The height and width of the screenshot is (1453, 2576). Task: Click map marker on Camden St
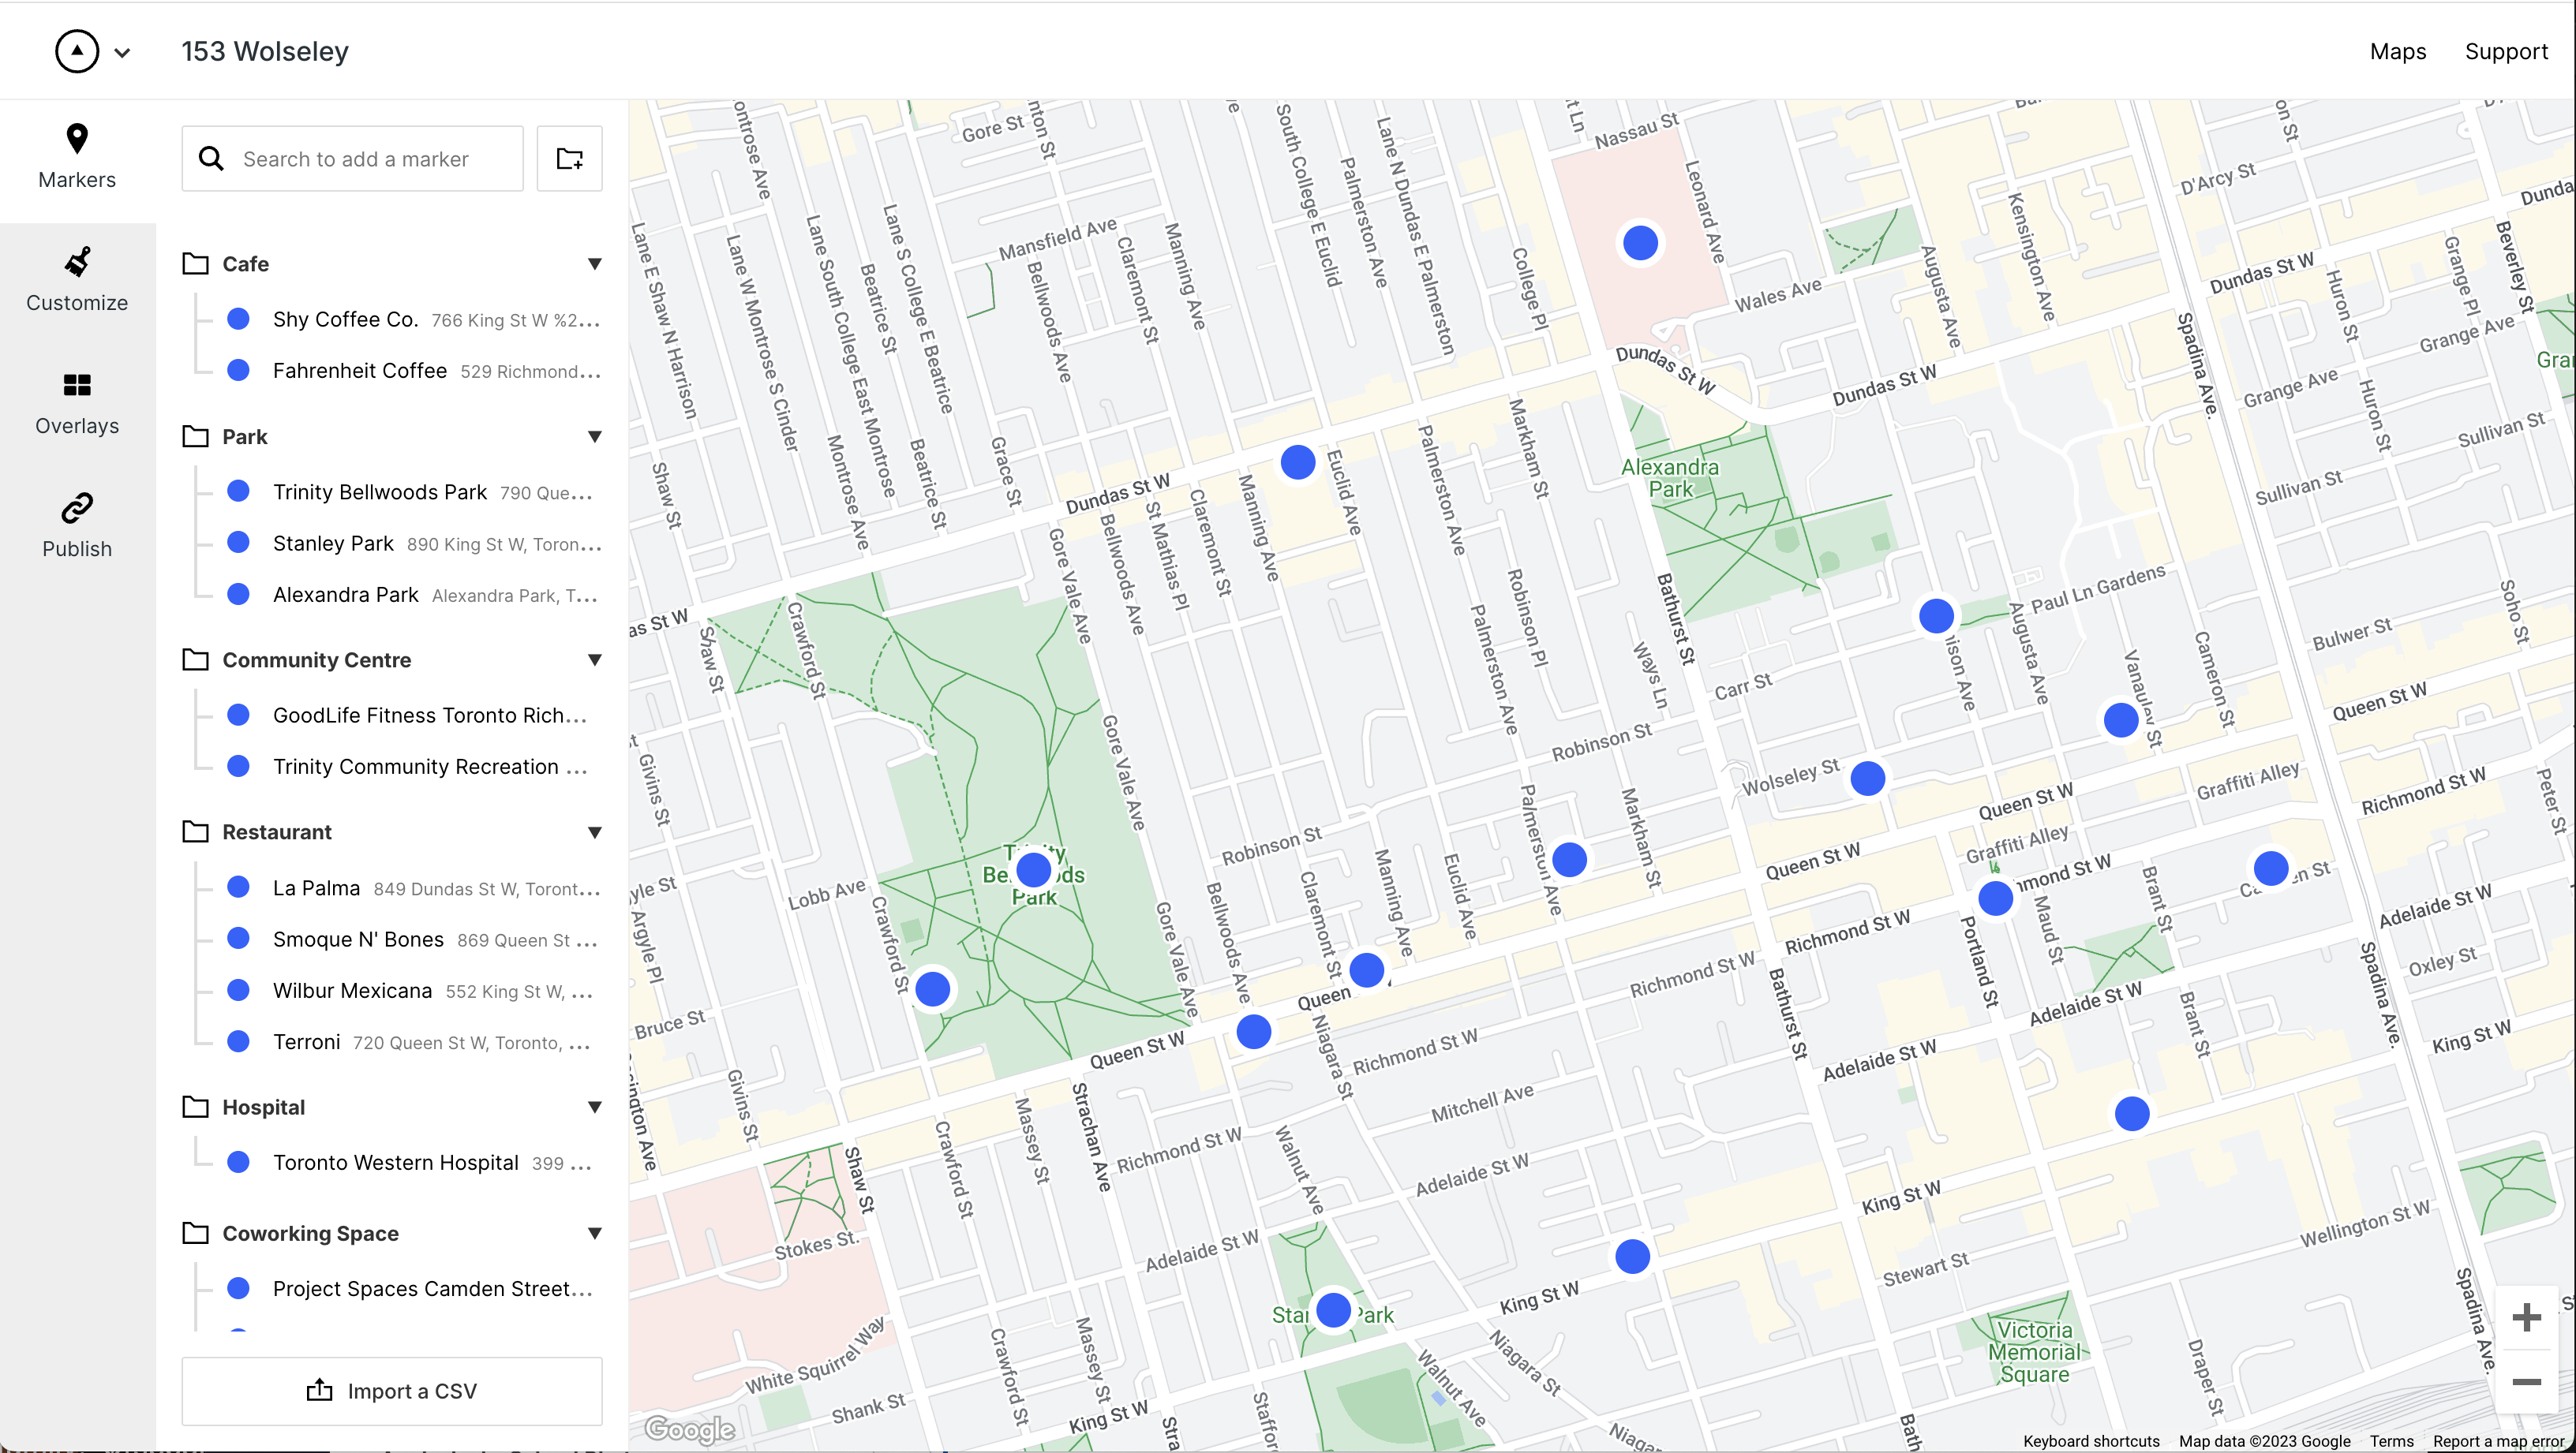(2271, 868)
